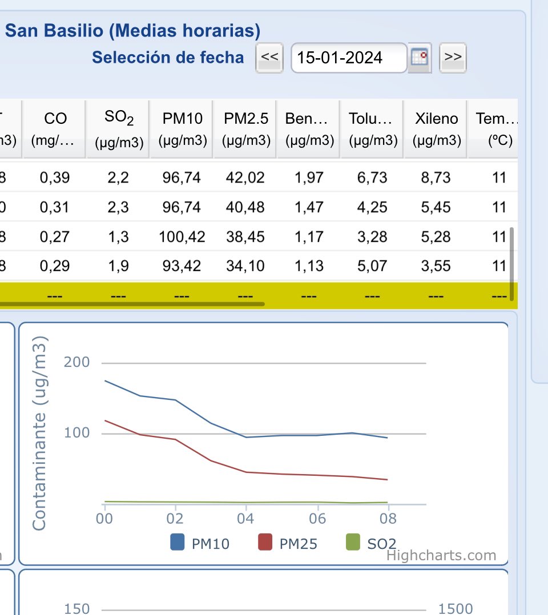Click PM2.5 value 34,10
This screenshot has width=548, height=615.
point(245,266)
